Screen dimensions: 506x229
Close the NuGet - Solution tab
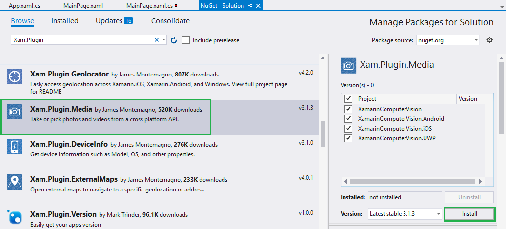tap(258, 6)
